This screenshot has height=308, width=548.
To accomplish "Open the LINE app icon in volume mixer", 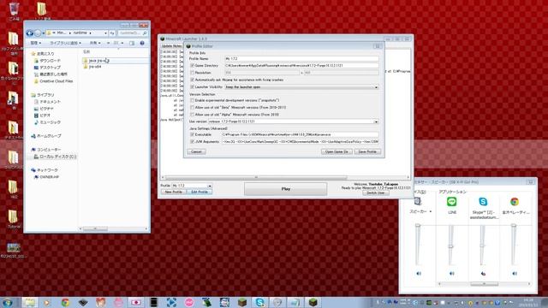I will point(451,202).
